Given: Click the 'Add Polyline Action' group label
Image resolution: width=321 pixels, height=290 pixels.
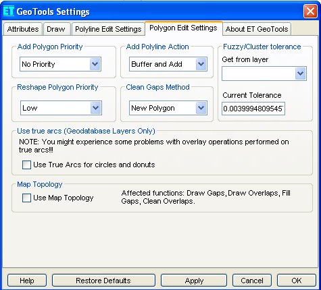Looking at the screenshot, I should click(157, 47).
